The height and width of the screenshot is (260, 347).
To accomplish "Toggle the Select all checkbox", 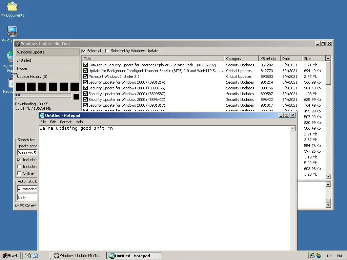I will 84,51.
